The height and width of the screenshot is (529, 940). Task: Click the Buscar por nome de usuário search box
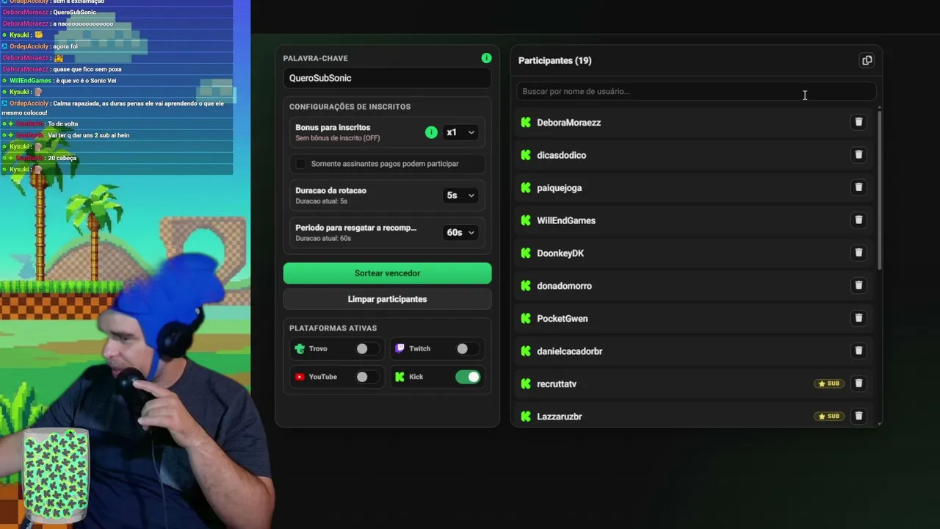click(696, 91)
